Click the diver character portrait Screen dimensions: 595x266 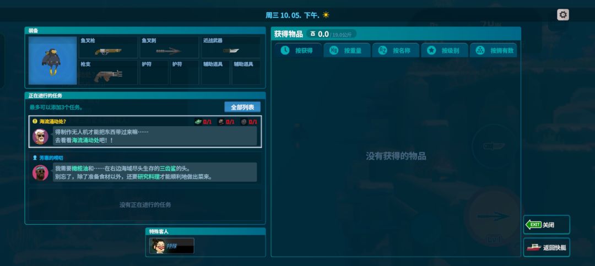click(53, 61)
